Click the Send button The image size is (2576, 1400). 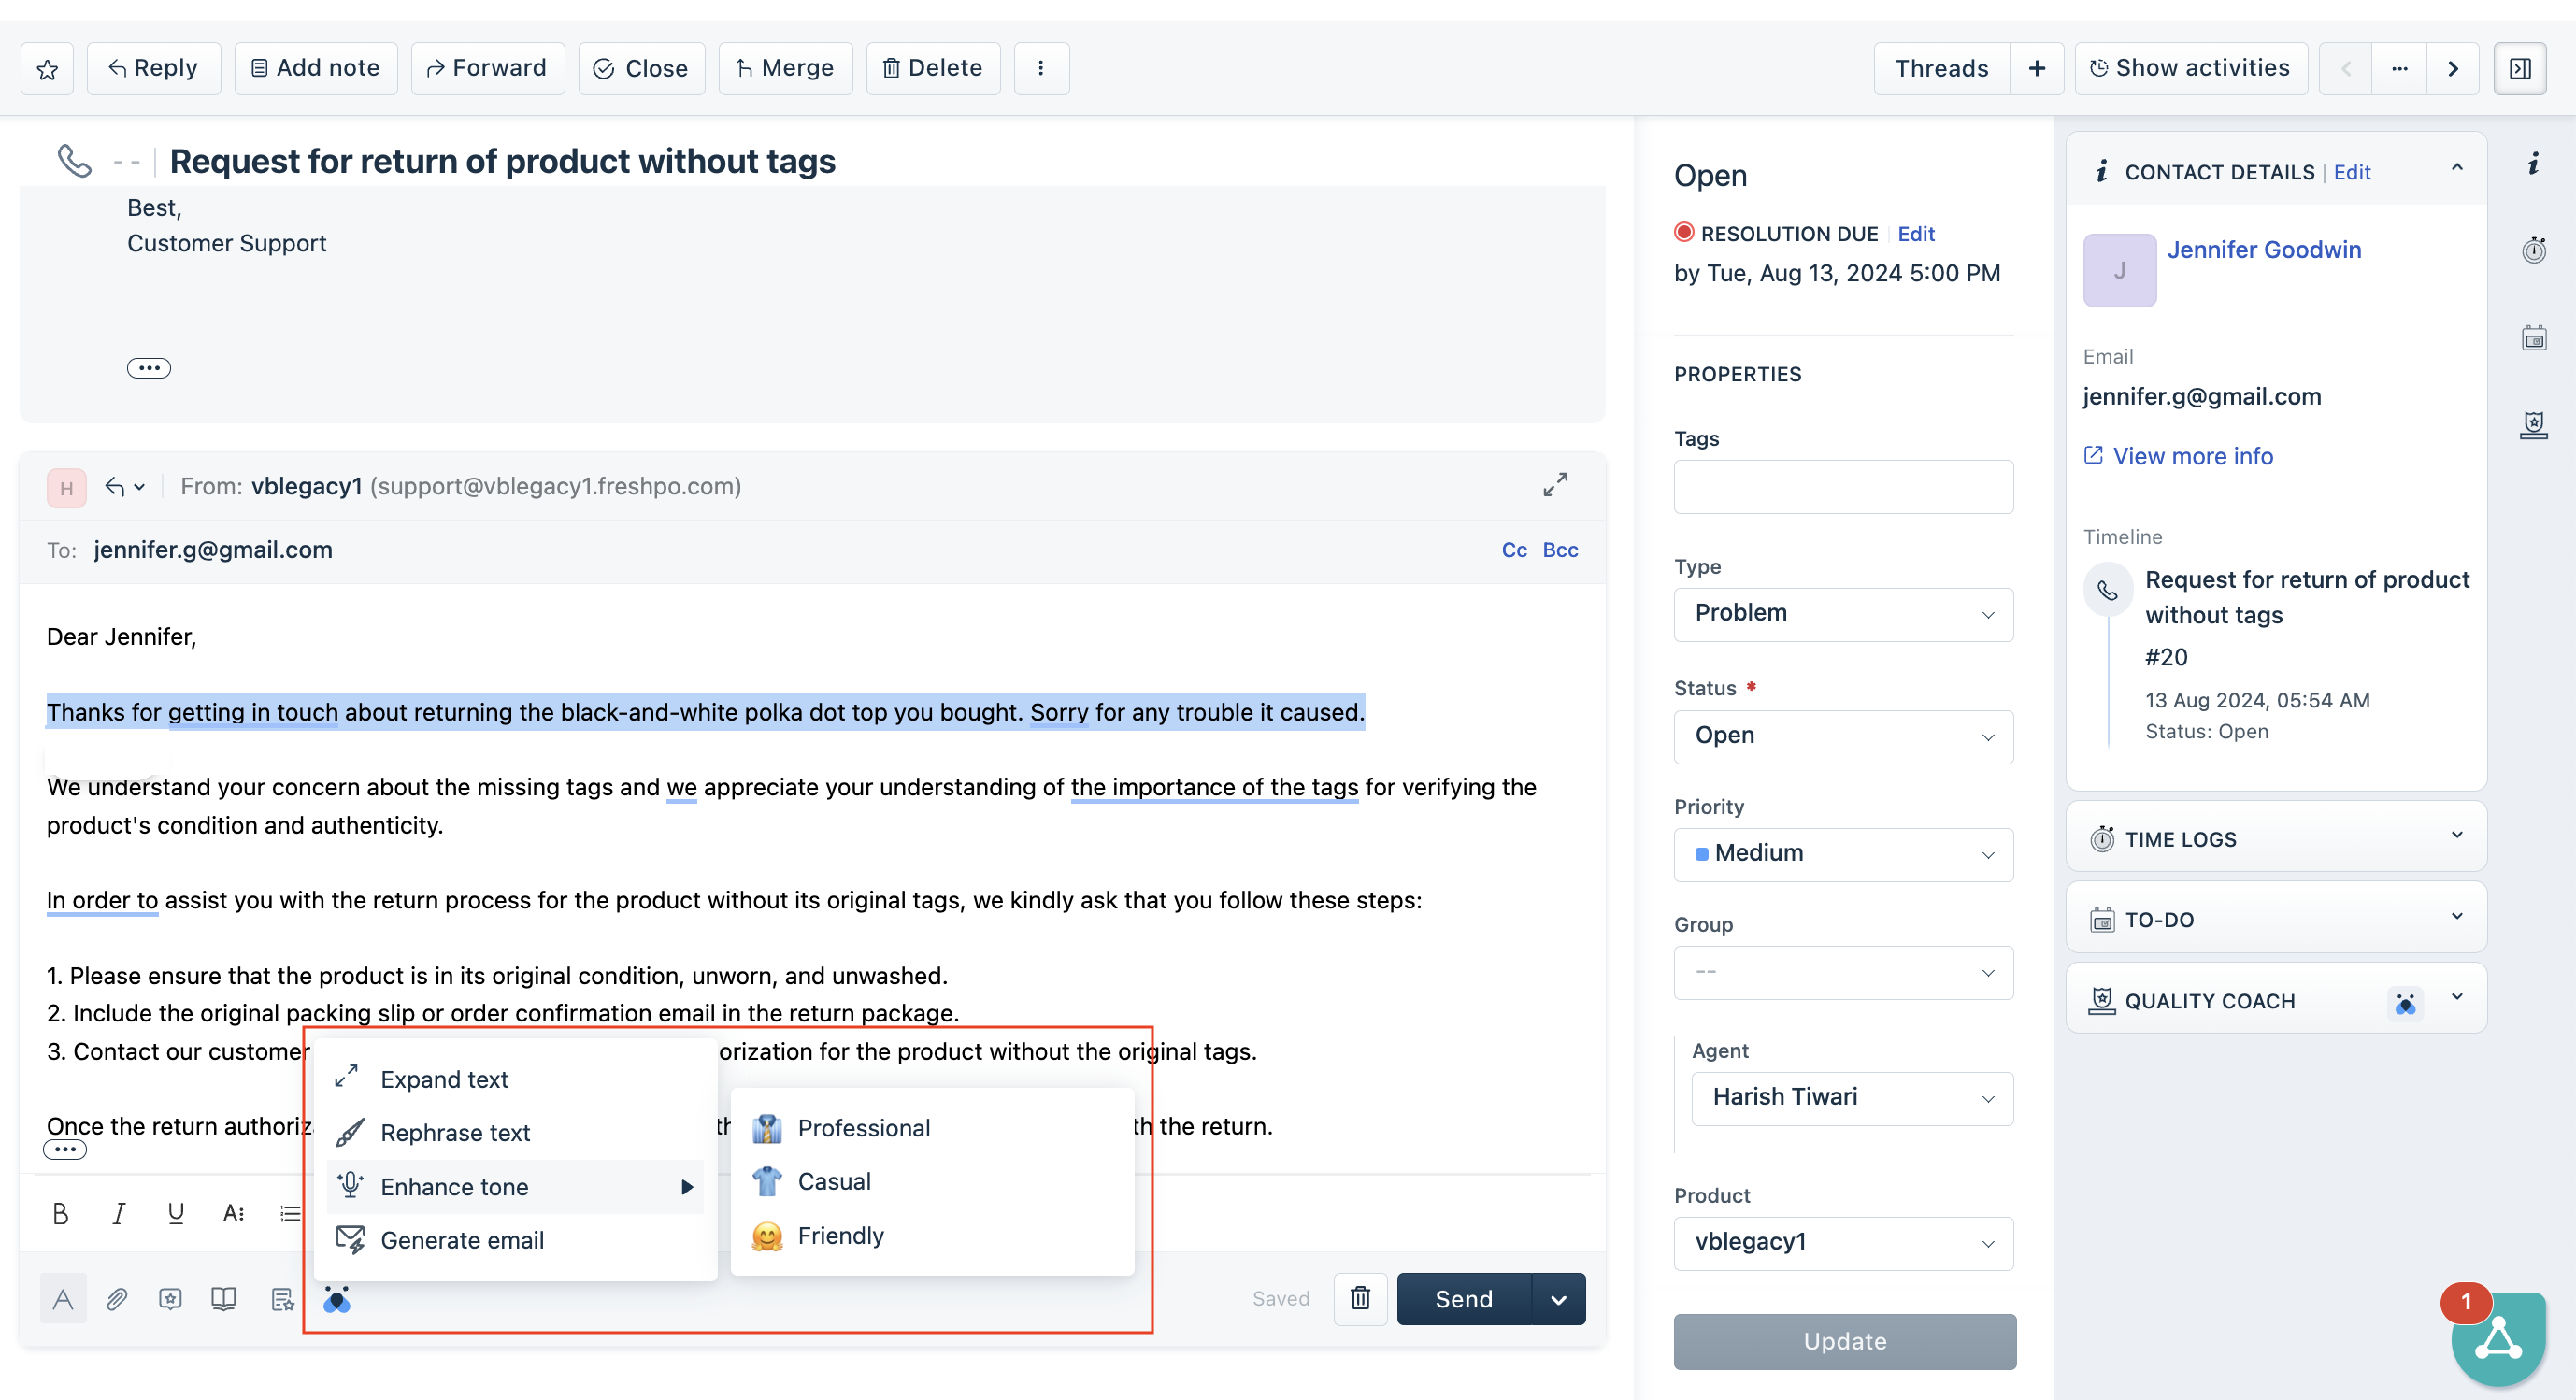[x=1463, y=1298]
